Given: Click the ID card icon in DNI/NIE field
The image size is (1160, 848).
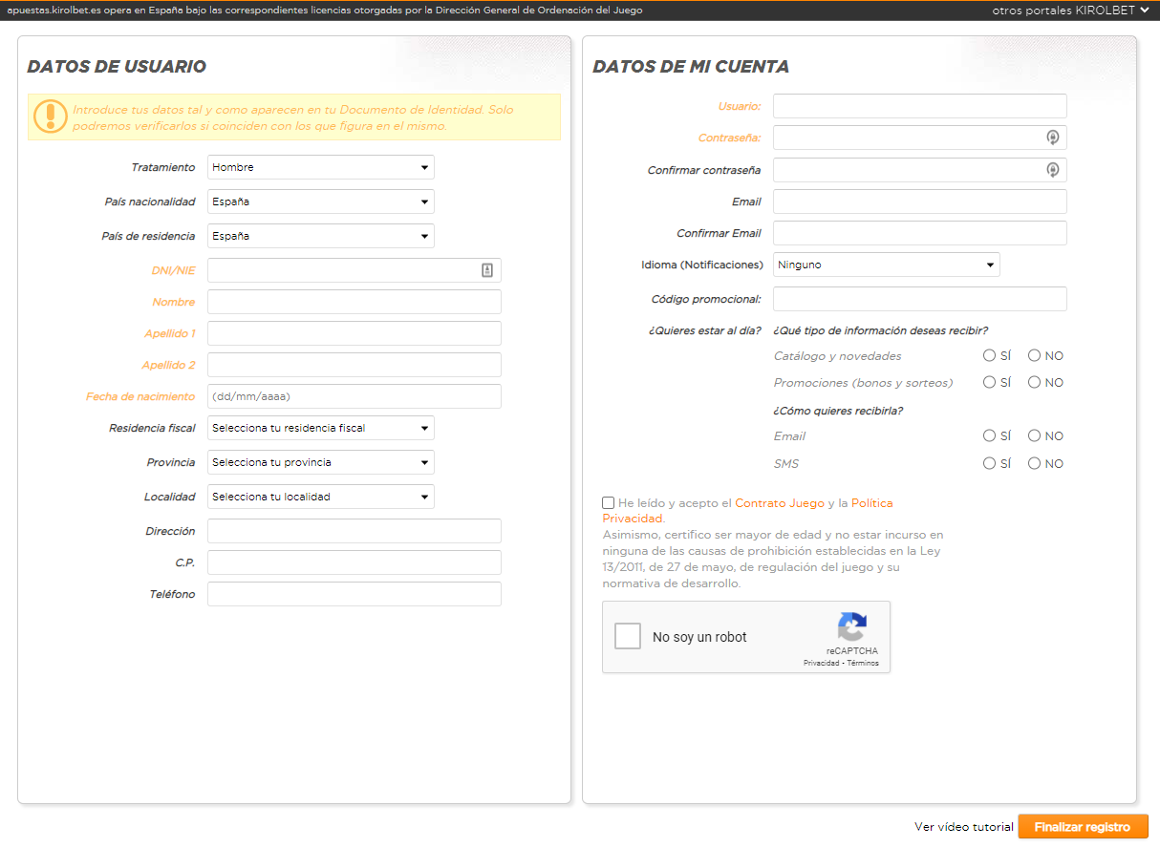Looking at the screenshot, I should pyautogui.click(x=487, y=269).
